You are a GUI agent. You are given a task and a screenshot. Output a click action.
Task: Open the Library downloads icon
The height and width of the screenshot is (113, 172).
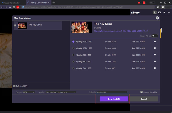tap(155, 13)
